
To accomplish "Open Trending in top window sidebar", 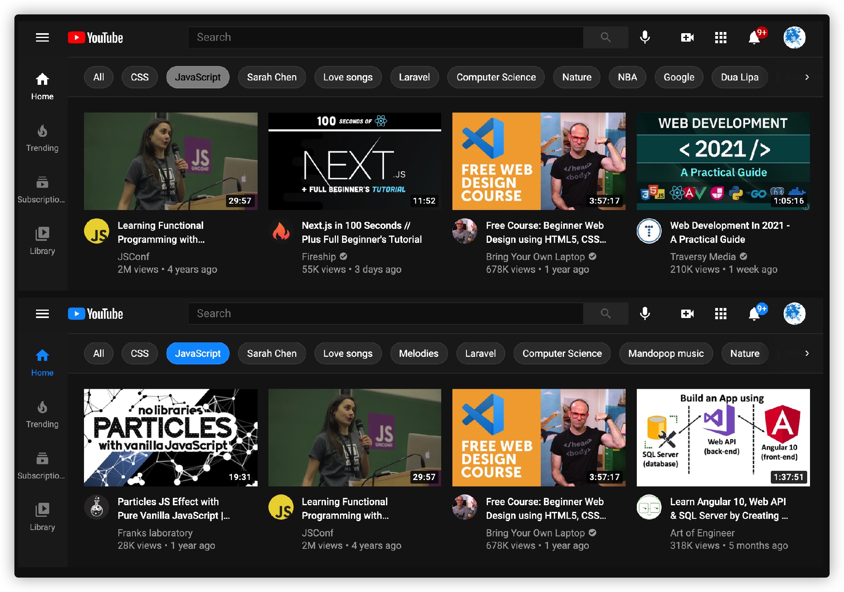I will (42, 138).
